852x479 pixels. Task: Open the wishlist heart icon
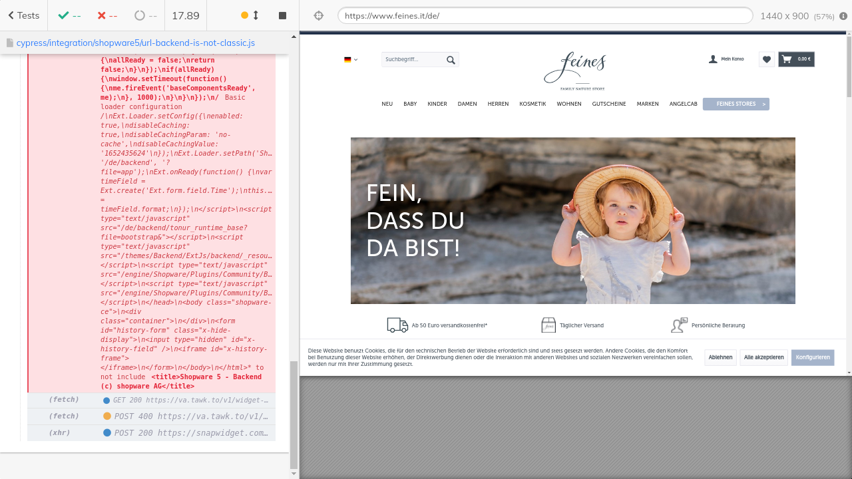pos(766,59)
